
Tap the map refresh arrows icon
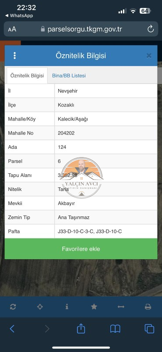(13, 307)
